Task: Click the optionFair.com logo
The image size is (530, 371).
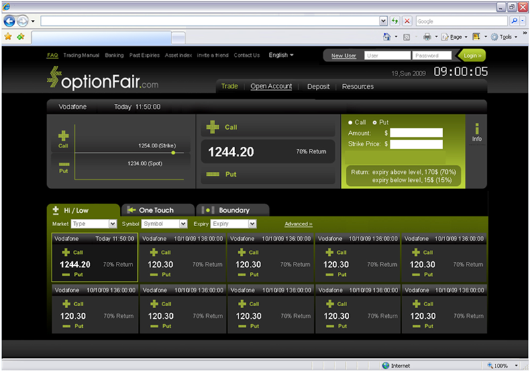Action: (x=103, y=79)
